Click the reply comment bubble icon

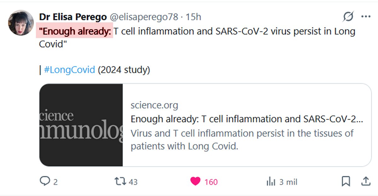click(44, 182)
